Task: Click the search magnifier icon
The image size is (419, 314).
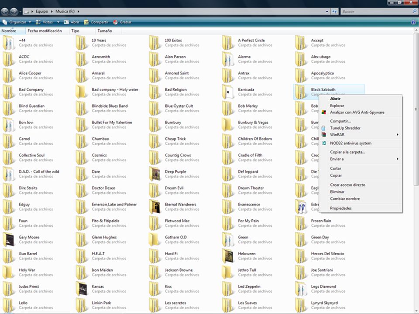Action: point(414,11)
